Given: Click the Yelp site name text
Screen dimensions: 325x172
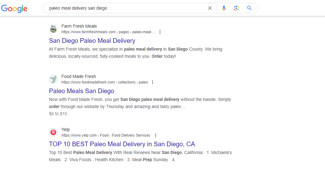Looking at the screenshot, I should tap(65, 129).
